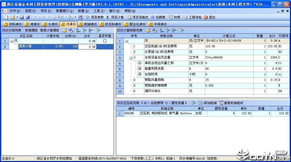Toggle the 是否手算 checkbox for 风
291x162 pixels.
pyautogui.click(x=105, y=41)
